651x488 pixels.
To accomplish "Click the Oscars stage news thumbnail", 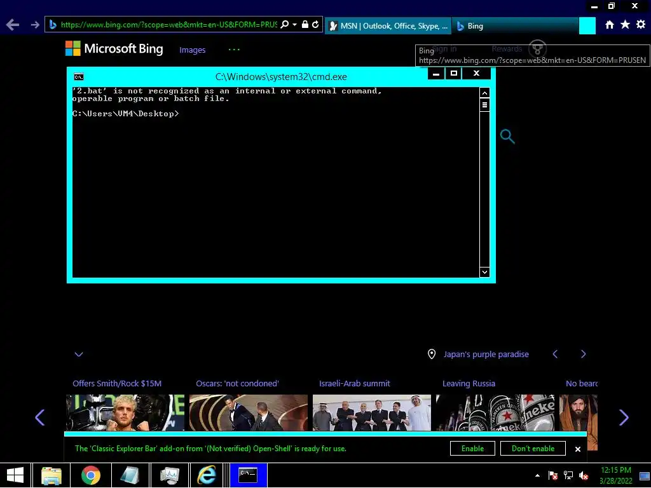I will click(249, 412).
